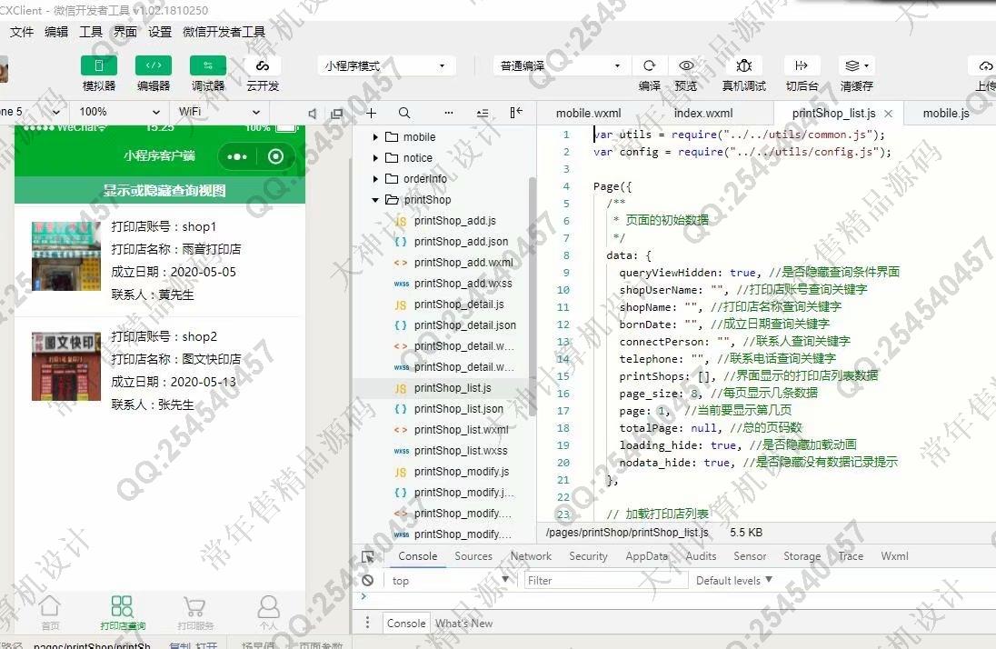
Task: Open the 微信开发者工具 menu
Action: pos(224,32)
